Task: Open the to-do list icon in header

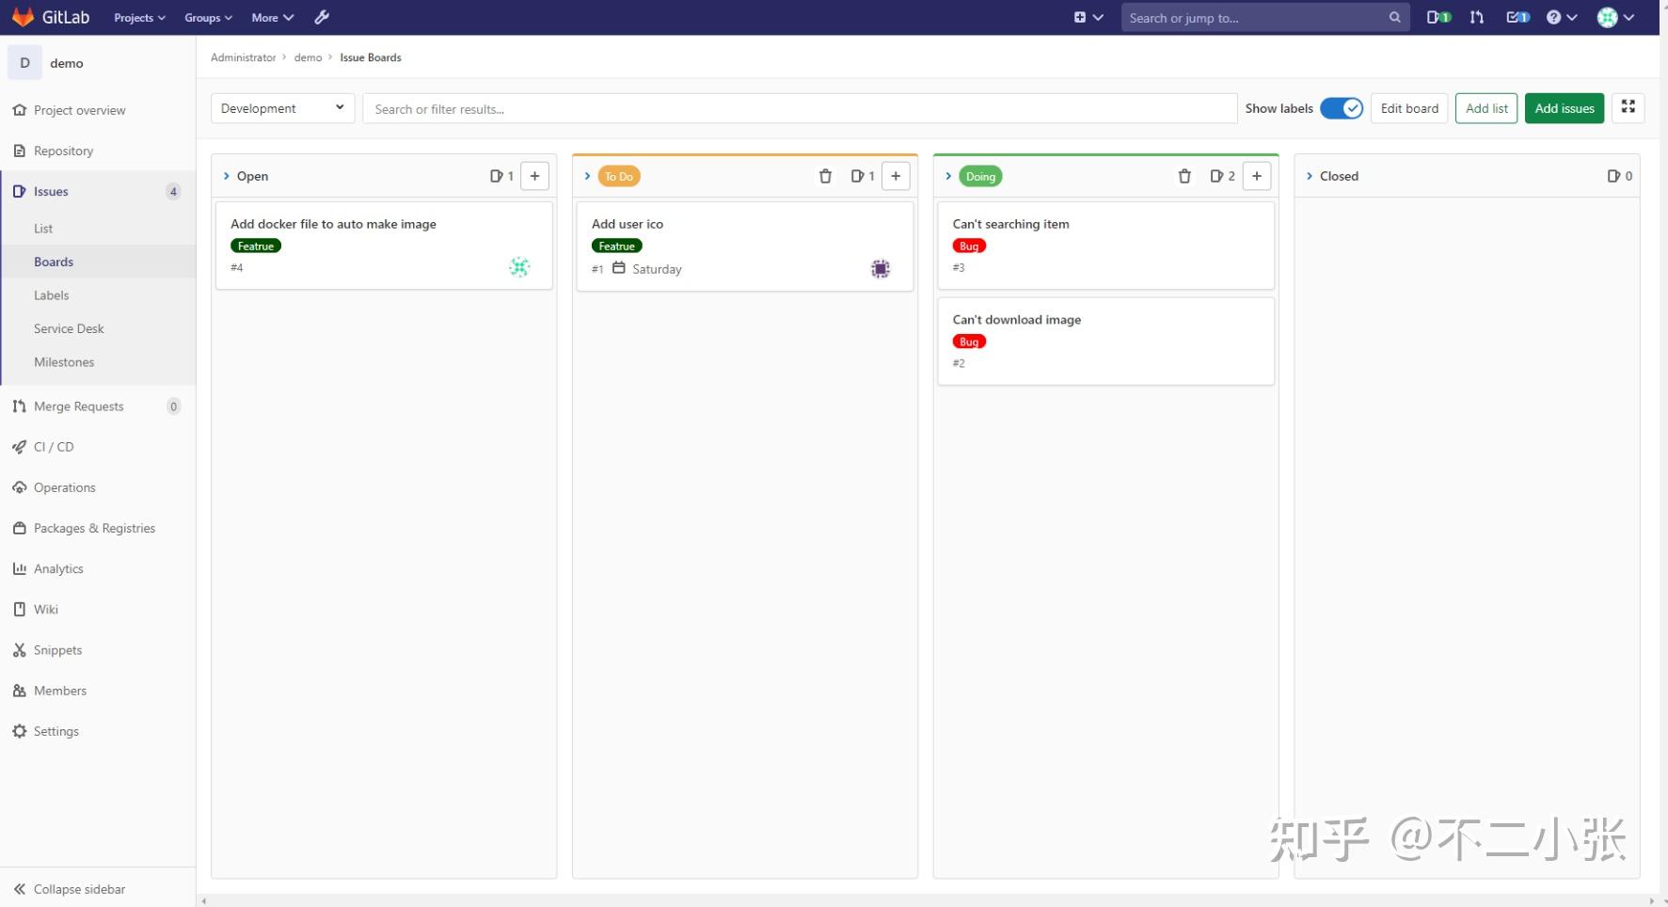Action: click(1518, 17)
